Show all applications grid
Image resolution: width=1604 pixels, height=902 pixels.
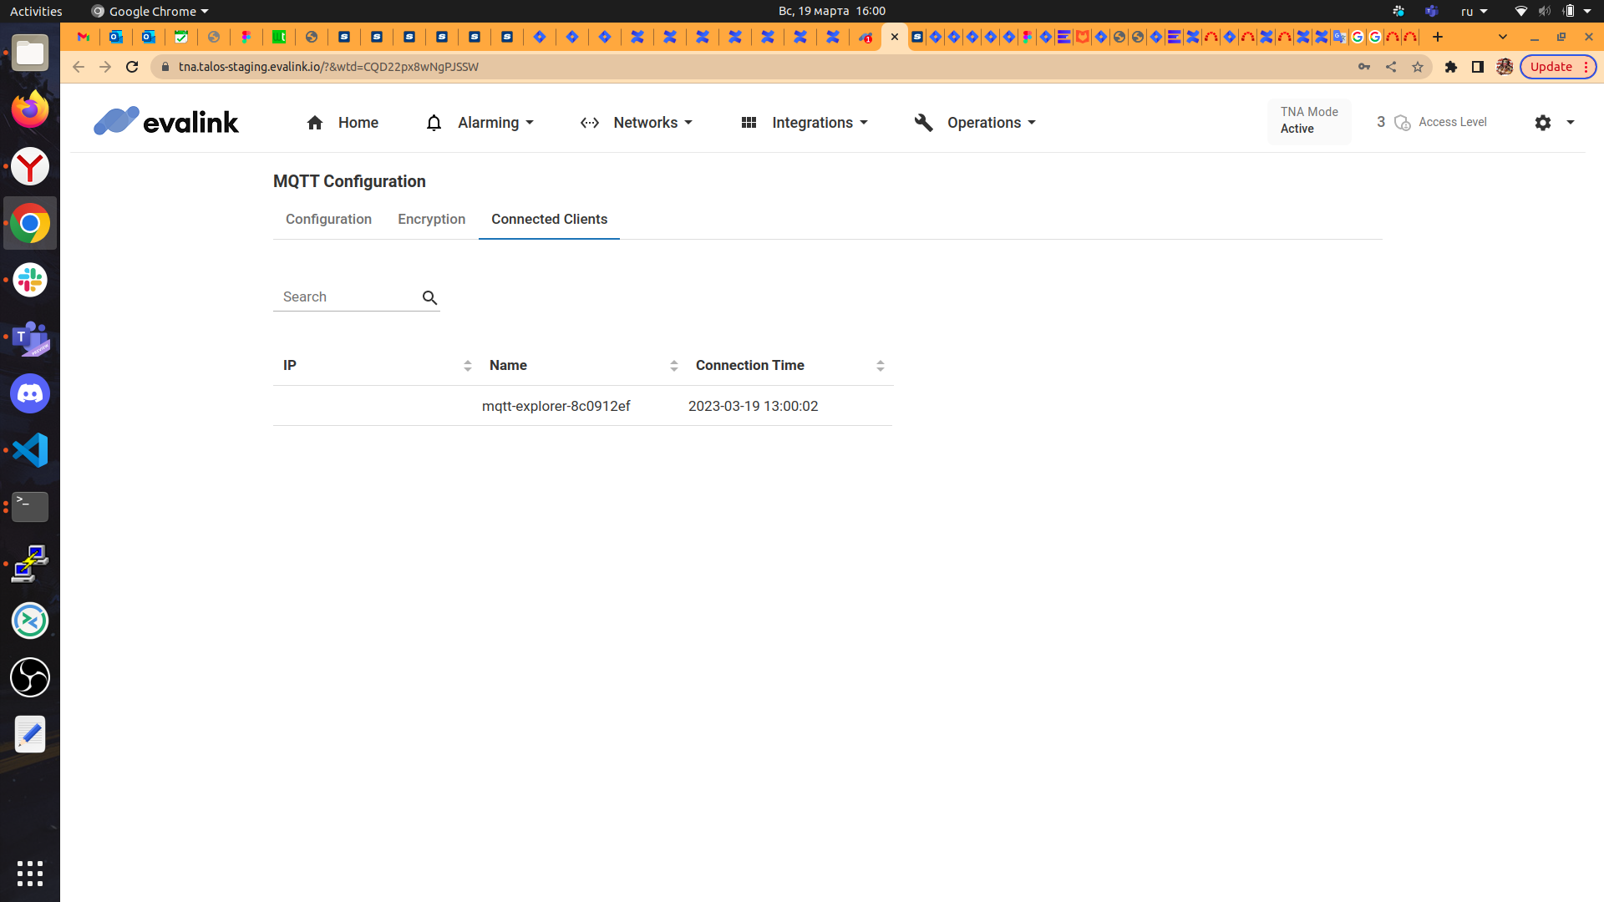30,874
